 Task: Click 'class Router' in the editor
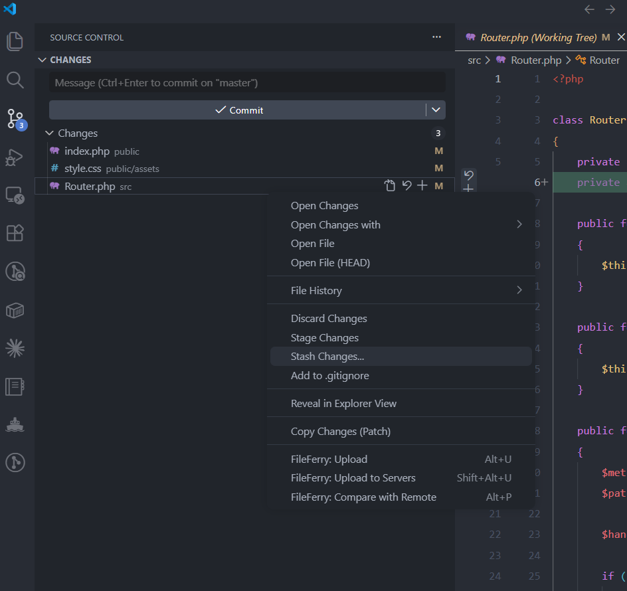coord(589,120)
